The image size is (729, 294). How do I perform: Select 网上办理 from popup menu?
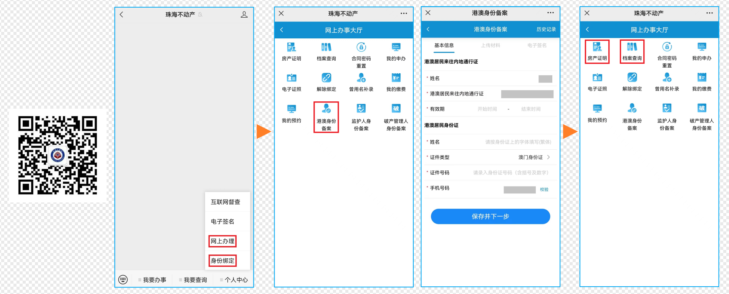222,241
